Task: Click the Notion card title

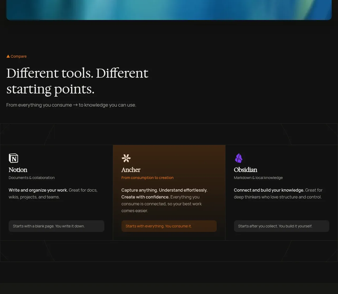Action: point(18,170)
